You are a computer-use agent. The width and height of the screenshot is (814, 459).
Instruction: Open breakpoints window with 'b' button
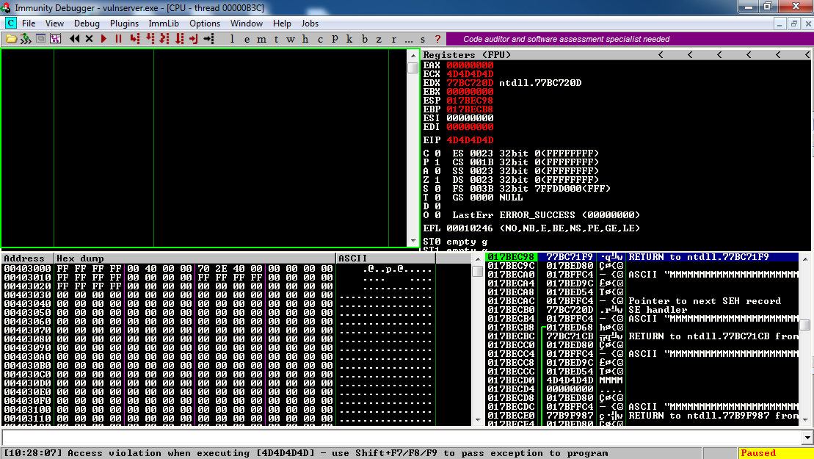point(365,39)
